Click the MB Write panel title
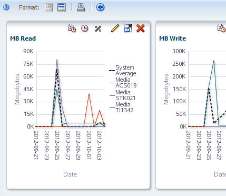This screenshot has width=226, height=196. click(172, 38)
